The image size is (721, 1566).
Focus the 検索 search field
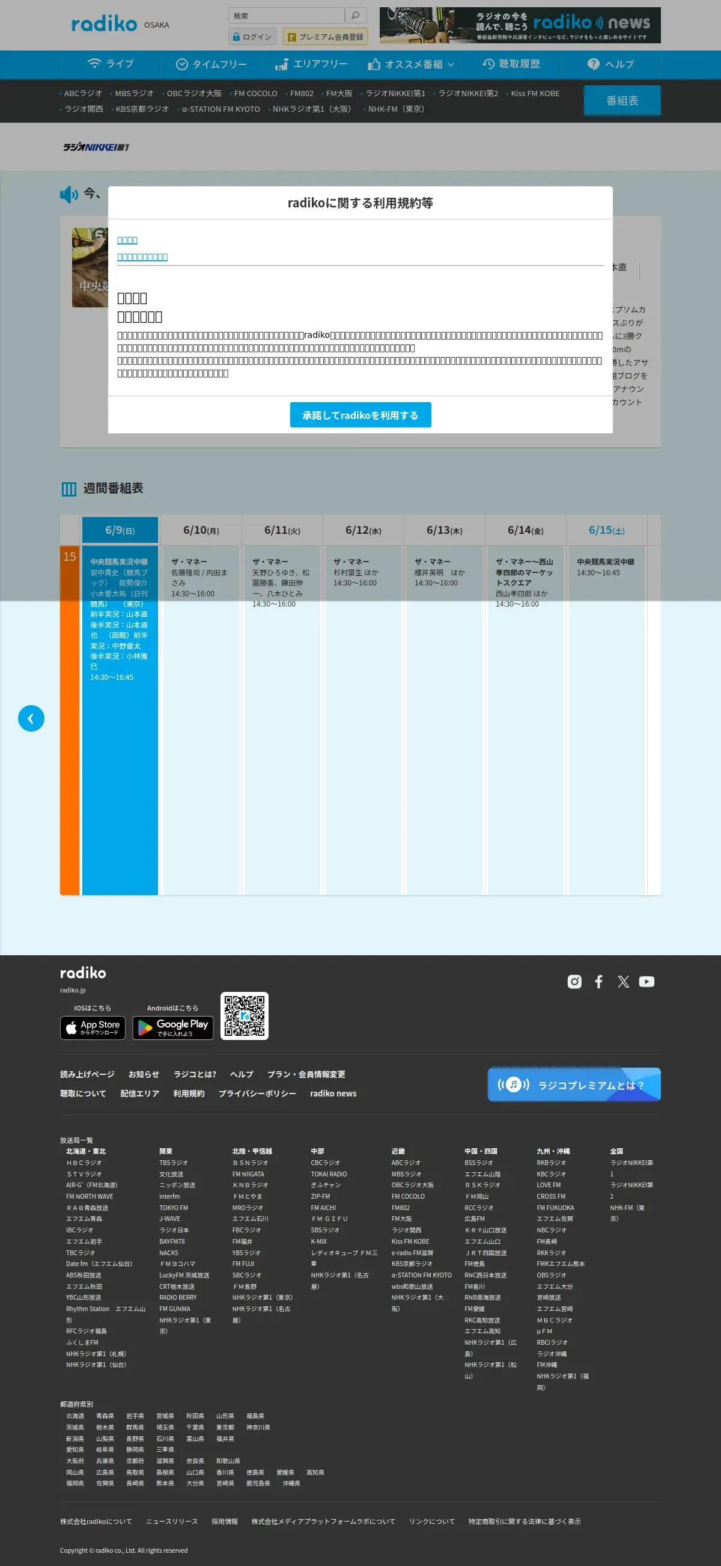(x=286, y=15)
